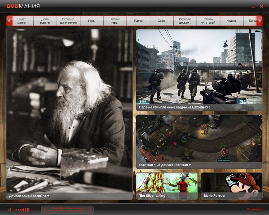Open the Battlefield 3 gameplay footage tile
This screenshot has height=215, width=269.
pos(199,70)
